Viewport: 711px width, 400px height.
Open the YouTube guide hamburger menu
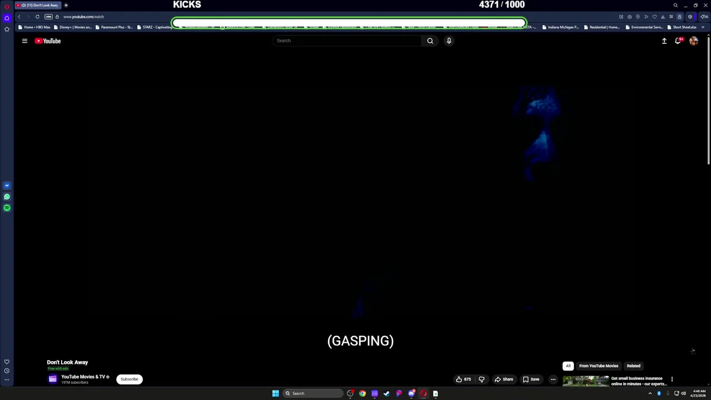[x=24, y=41]
